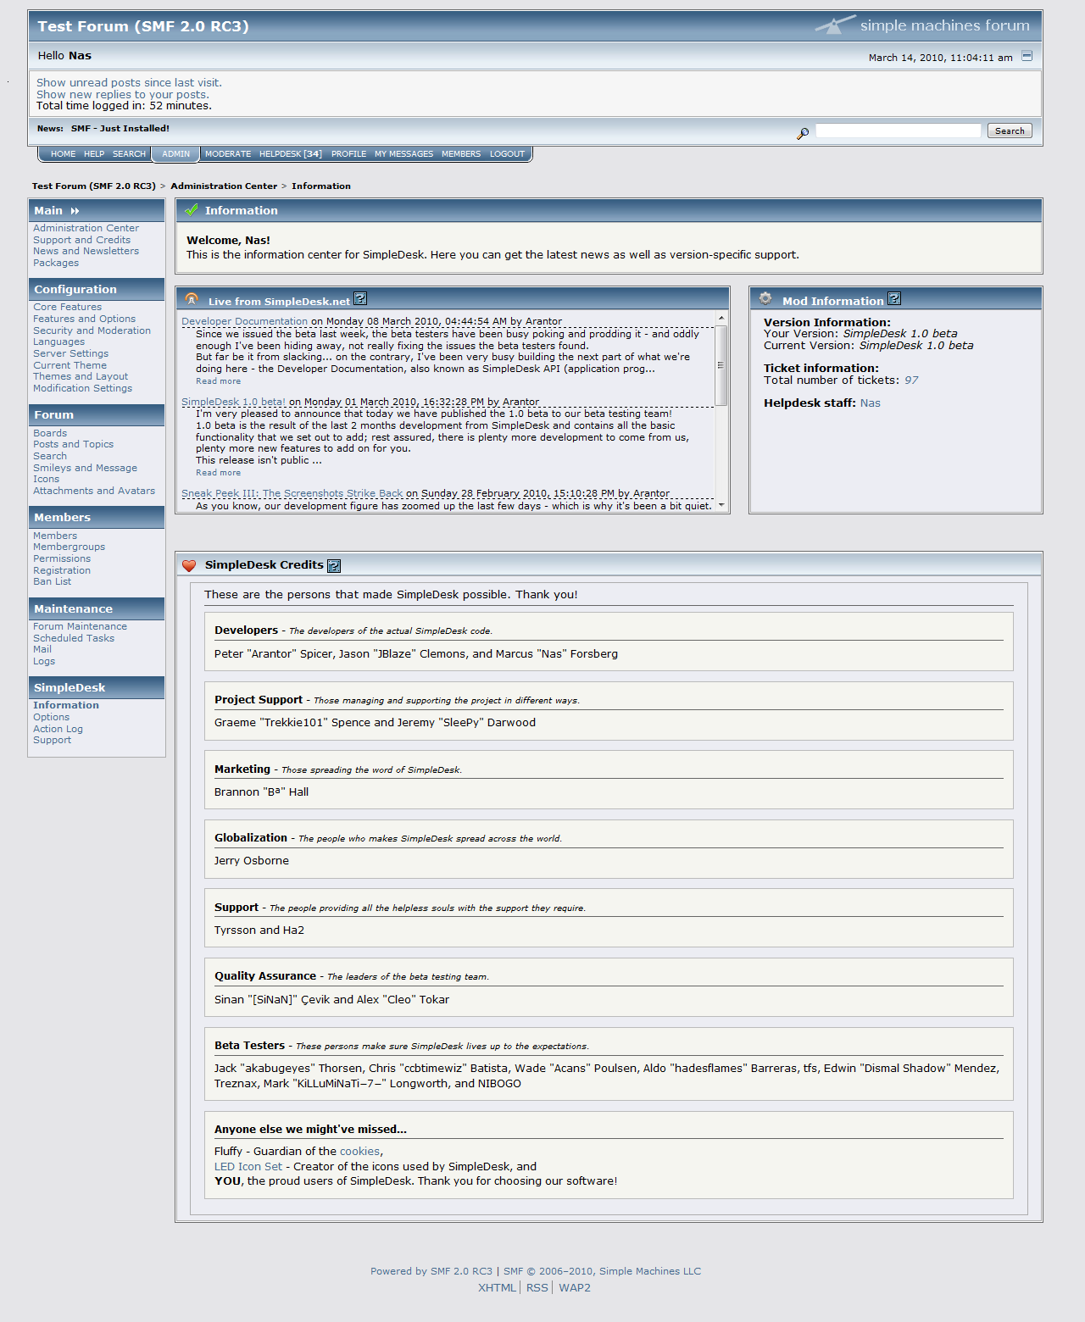Image resolution: width=1085 pixels, height=1322 pixels.
Task: Click the green checkmark Information icon
Action: [x=192, y=210]
